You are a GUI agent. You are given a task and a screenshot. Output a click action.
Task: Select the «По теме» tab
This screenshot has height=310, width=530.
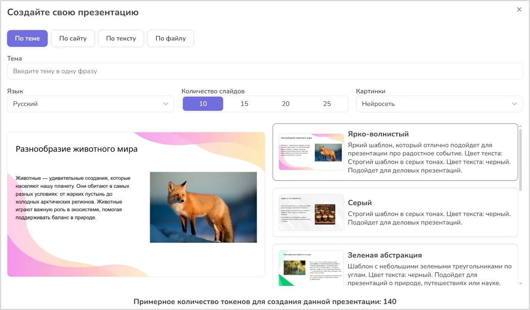(x=27, y=38)
